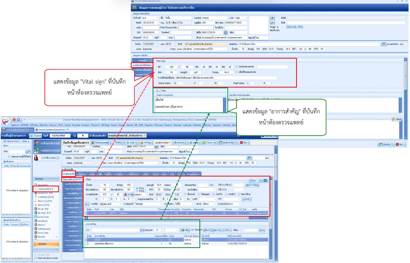Image resolution: width=410 pixels, height=263 pixels.
Task: Switch to the Note tab
Action: point(172,174)
